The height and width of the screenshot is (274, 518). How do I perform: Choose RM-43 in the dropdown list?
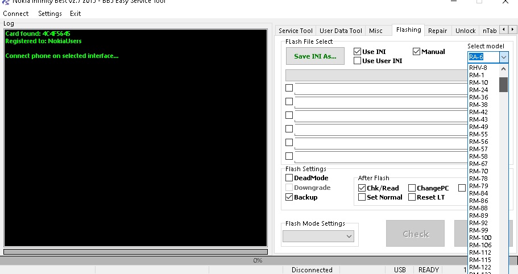point(484,119)
